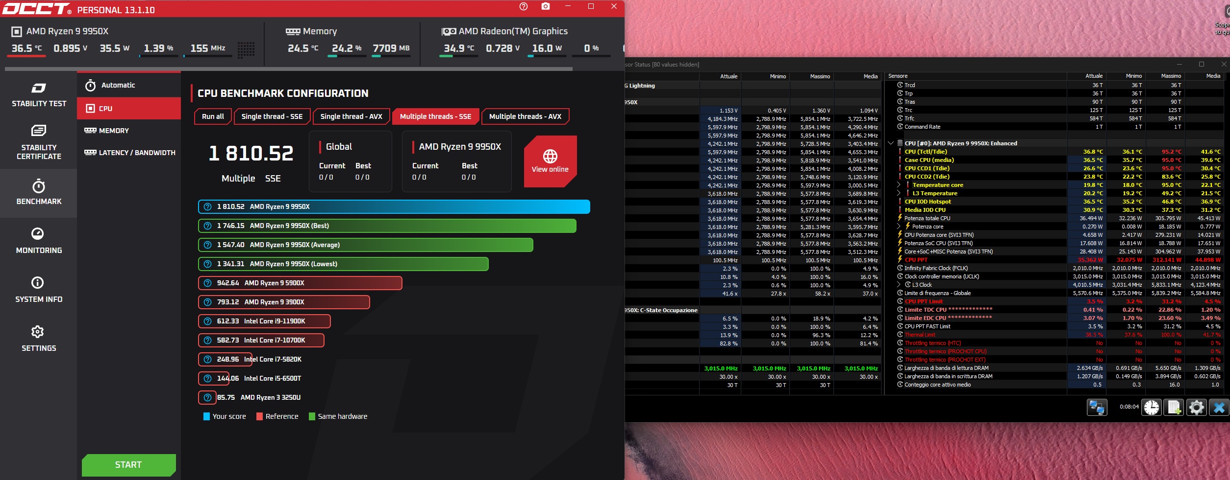Open the Benchmark section in sidebar
1230x480 pixels.
point(39,192)
